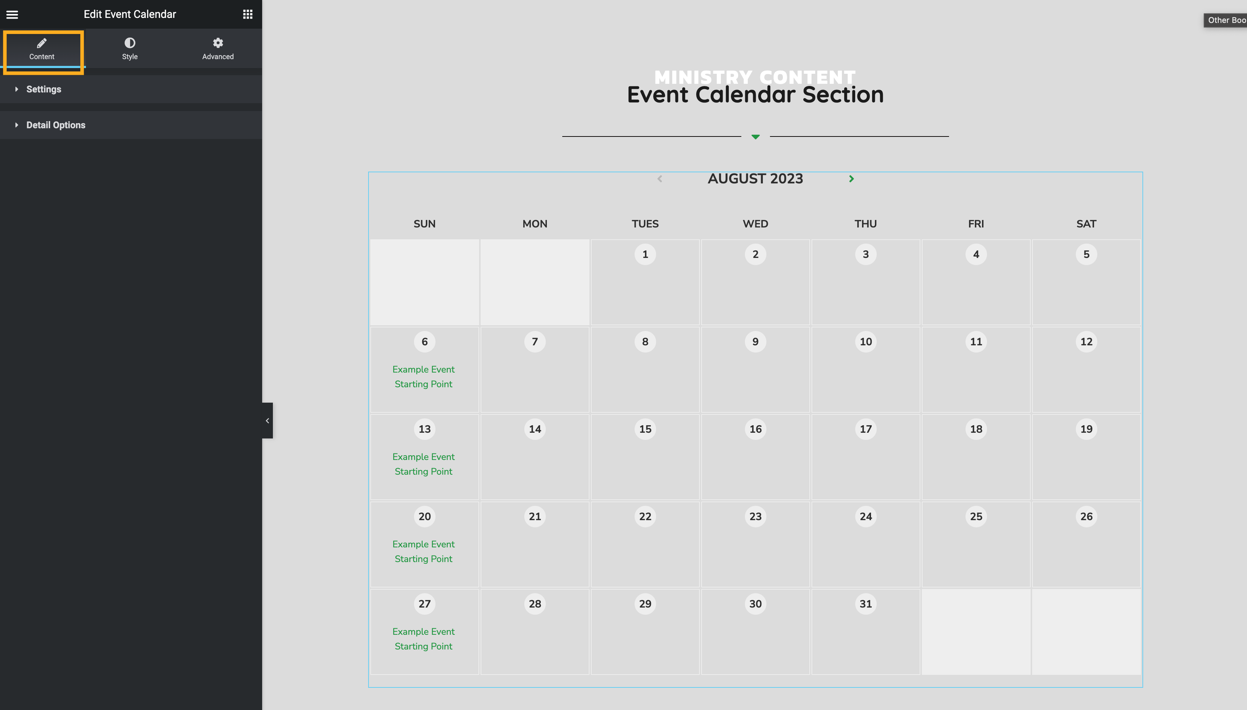Open the hamburger menu in Elementor header

[x=12, y=15]
